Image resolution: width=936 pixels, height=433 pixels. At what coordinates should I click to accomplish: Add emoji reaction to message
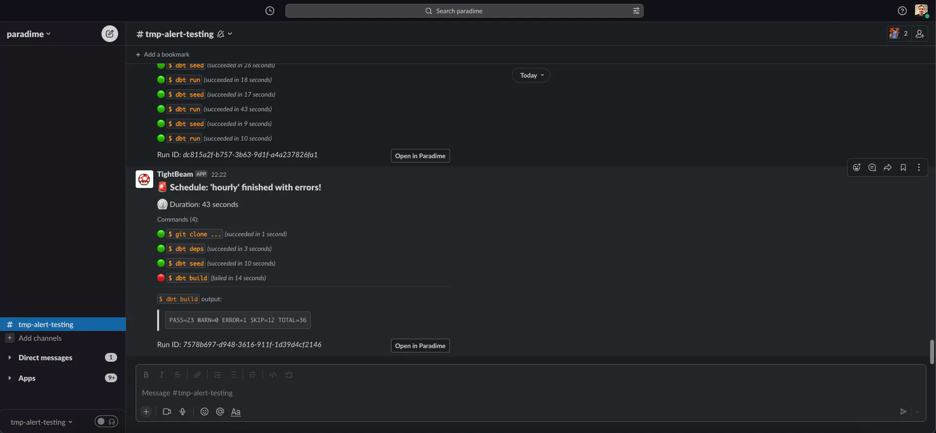[x=856, y=167]
